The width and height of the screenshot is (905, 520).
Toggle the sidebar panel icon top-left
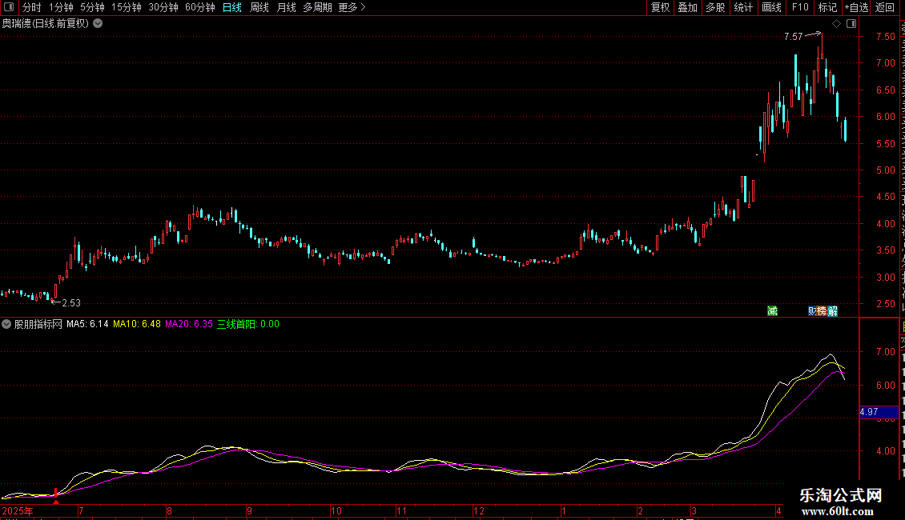(9, 7)
